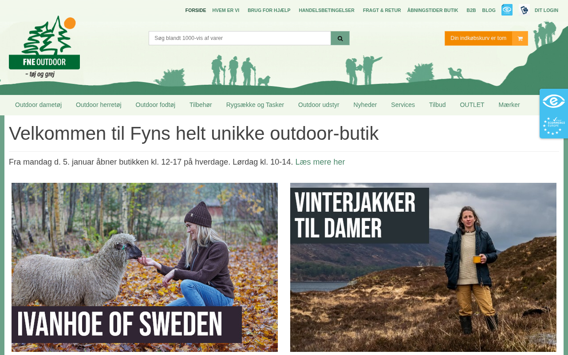This screenshot has width=568, height=355.
Task: Open DIT LOGIN page
Action: 546,10
